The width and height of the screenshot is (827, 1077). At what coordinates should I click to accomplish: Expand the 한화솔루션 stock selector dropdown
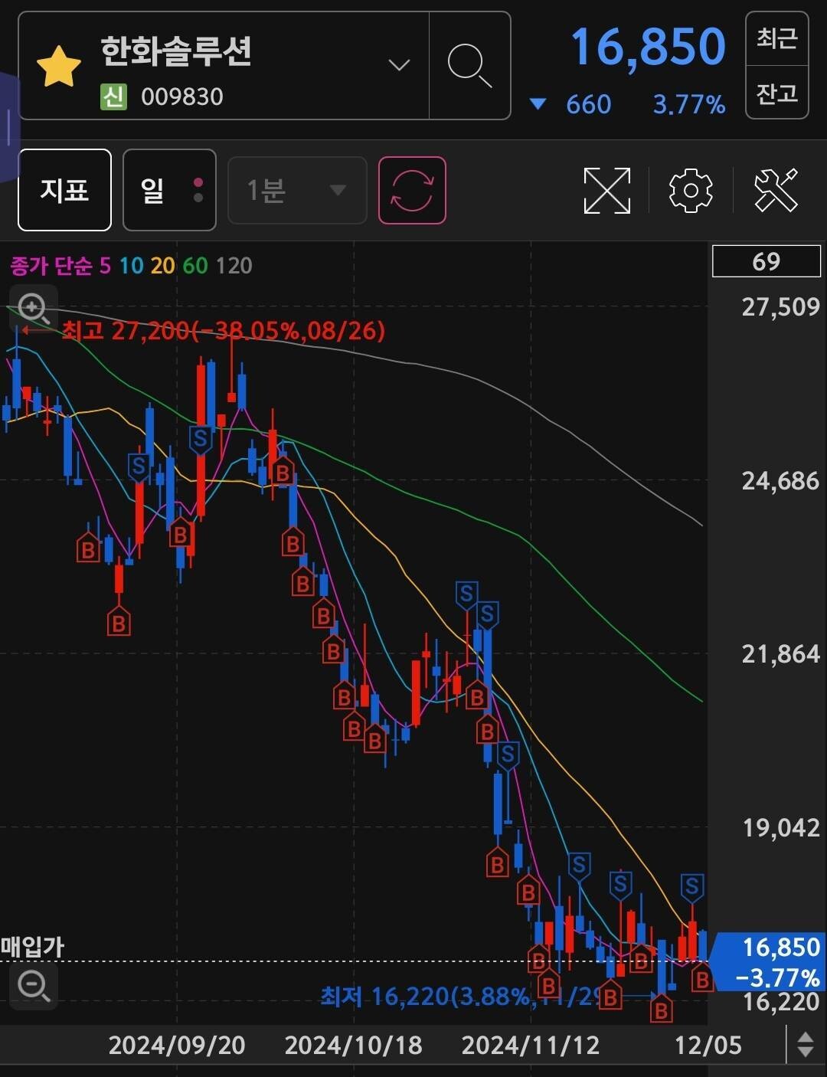point(399,66)
